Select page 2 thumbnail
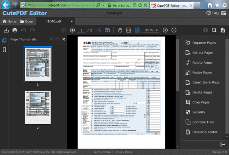This screenshot has width=229, height=155. point(38,107)
